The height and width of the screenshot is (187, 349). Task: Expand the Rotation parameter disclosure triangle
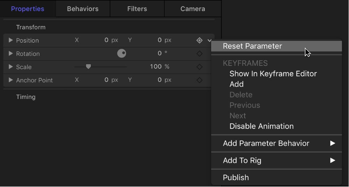coord(10,54)
